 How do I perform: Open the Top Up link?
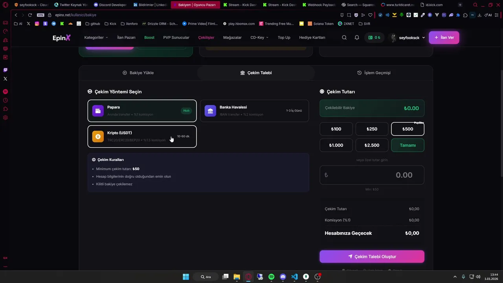pyautogui.click(x=284, y=38)
